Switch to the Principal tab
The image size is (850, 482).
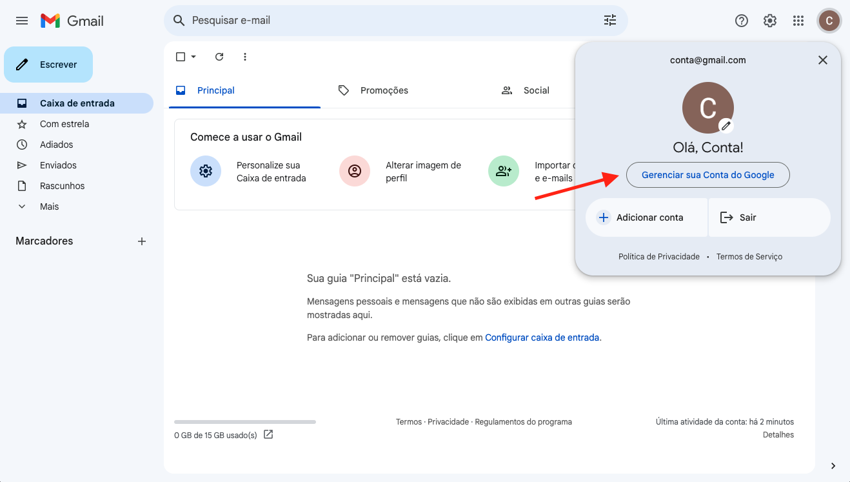pyautogui.click(x=244, y=90)
